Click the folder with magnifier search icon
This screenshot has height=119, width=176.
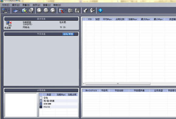click(24, 11)
